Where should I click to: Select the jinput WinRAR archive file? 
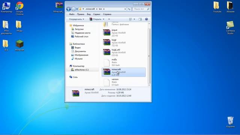[124, 33]
